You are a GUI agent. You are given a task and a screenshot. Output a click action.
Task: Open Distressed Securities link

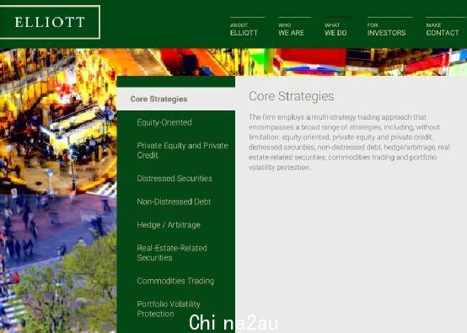(x=174, y=179)
